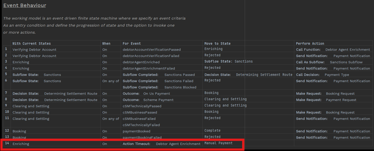Select the paymentBooked event cell
The width and height of the screenshot is (374, 151).
pyautogui.click(x=136, y=131)
